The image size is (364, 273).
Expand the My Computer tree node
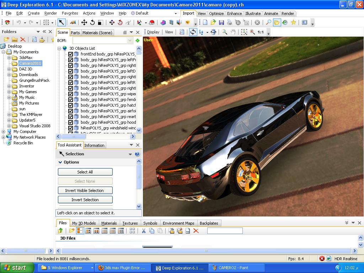tap(3, 132)
